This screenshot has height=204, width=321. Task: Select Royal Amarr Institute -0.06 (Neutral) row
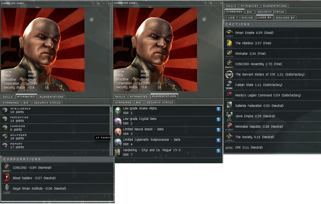pos(57,189)
